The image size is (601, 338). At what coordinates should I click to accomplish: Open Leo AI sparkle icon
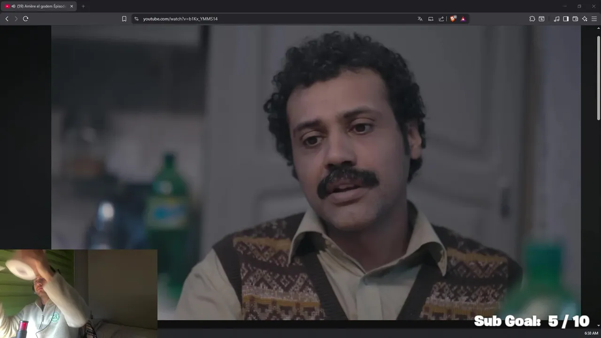tap(585, 19)
